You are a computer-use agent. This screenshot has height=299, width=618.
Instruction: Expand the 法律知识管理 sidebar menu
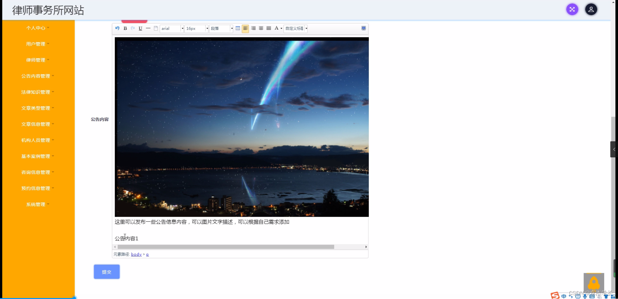point(38,92)
